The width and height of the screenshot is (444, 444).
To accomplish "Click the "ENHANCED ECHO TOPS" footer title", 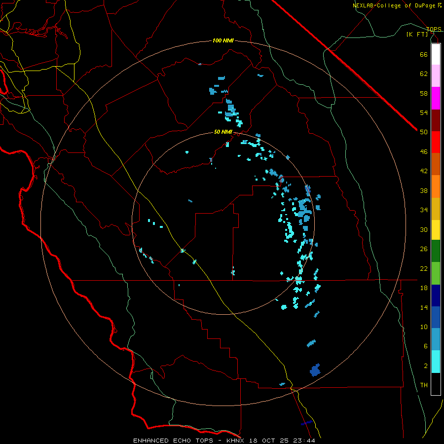I will (173, 441).
